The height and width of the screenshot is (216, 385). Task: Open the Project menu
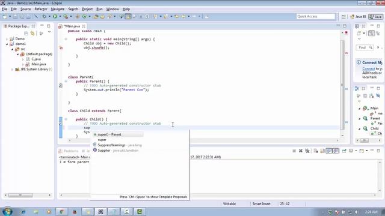point(87,9)
